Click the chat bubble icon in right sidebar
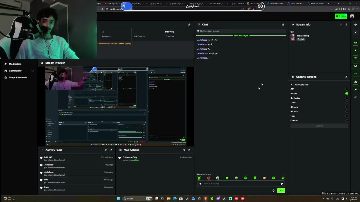Viewport: 360px width, 202px height. tap(355, 66)
